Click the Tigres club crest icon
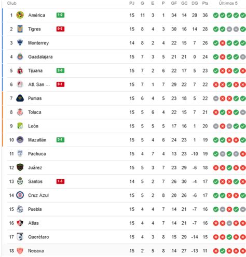 pyautogui.click(x=20, y=29)
